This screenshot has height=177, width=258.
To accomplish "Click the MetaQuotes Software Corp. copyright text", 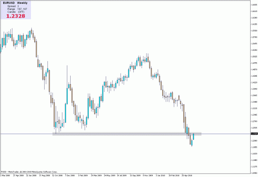I will (29, 172).
